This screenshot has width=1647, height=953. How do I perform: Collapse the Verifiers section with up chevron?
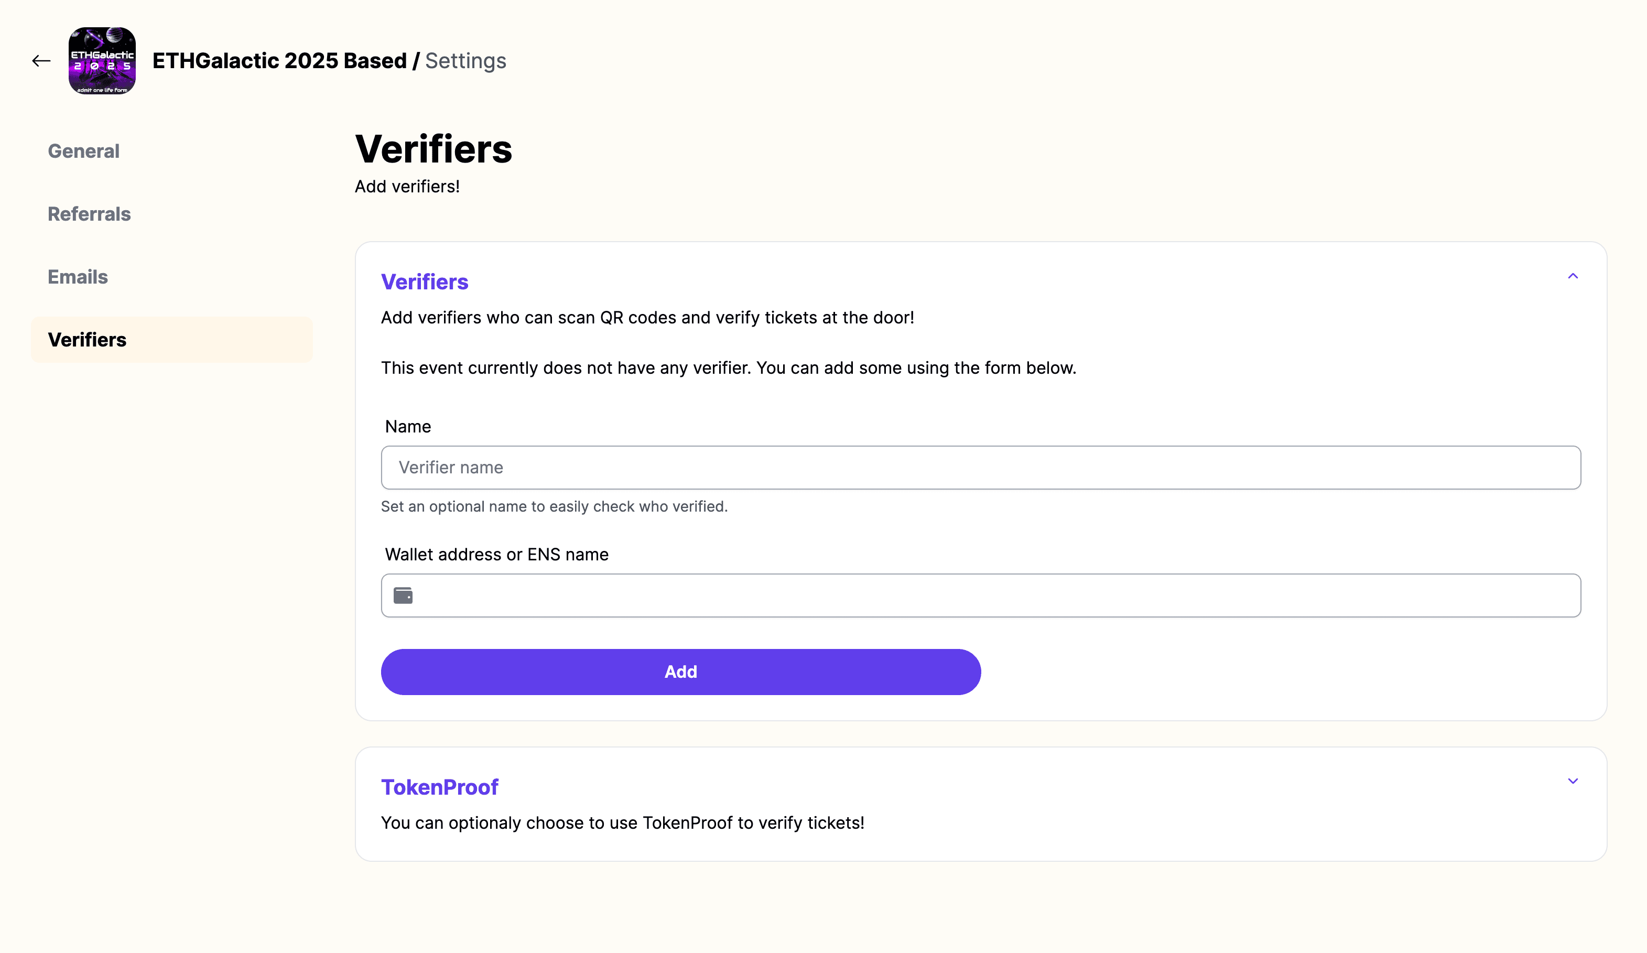[x=1573, y=276]
